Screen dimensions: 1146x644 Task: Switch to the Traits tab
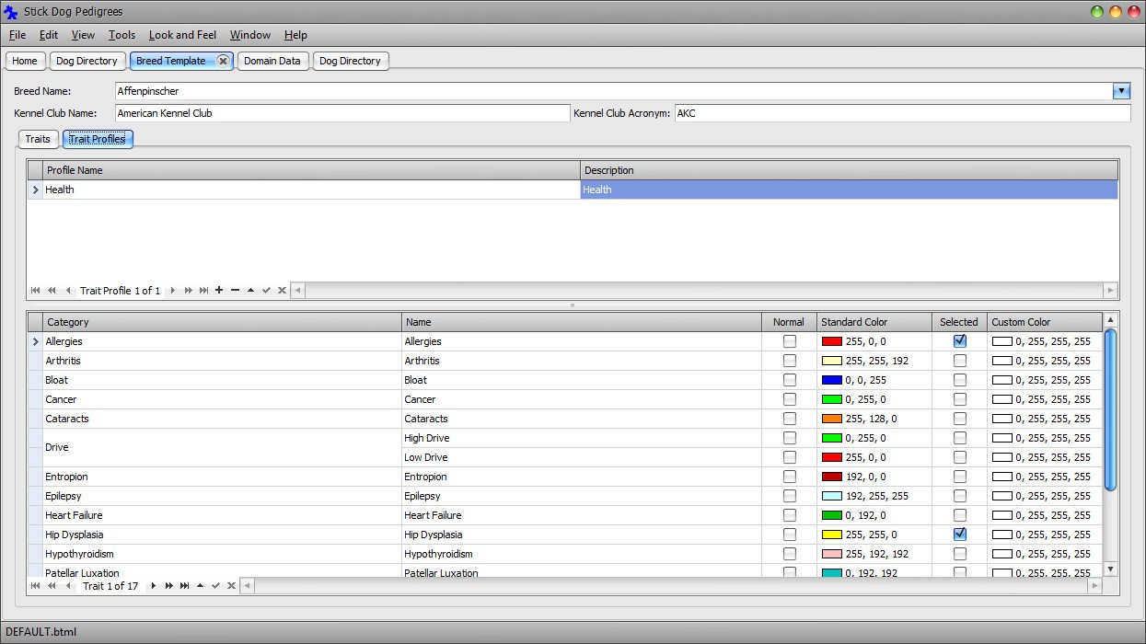tap(38, 139)
